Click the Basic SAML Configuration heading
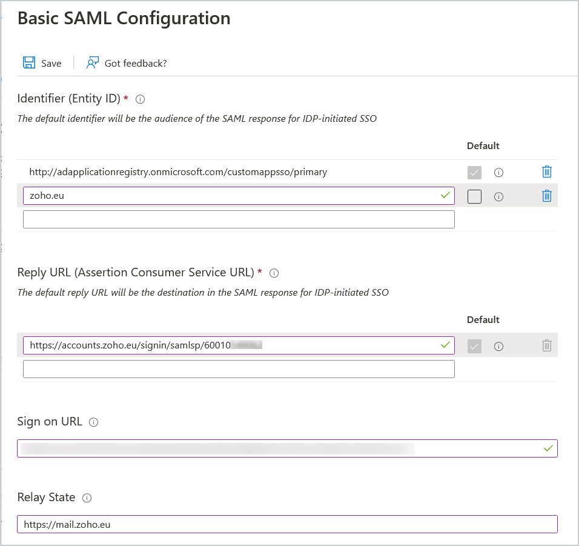The height and width of the screenshot is (546, 579). point(124,18)
